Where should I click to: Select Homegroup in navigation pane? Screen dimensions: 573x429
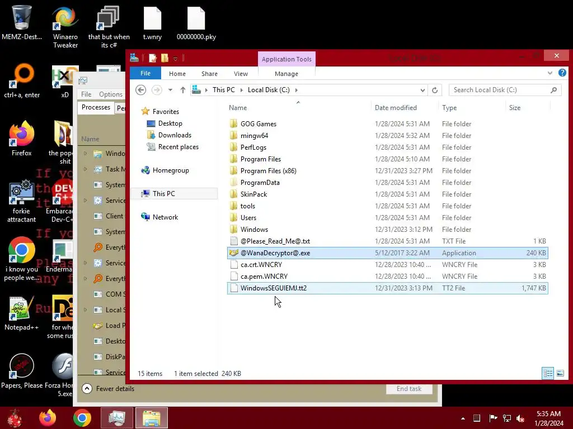[x=165, y=170]
